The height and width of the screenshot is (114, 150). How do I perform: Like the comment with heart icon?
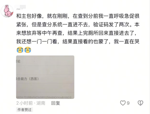[123, 103]
